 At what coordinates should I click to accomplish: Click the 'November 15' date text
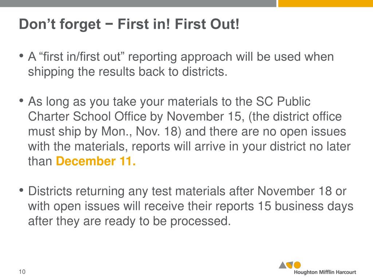pyautogui.click(x=205, y=117)
